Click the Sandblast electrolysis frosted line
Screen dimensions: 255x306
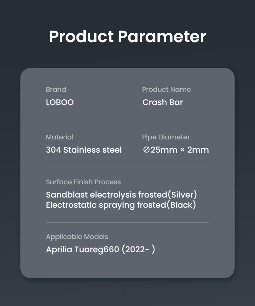click(106, 195)
